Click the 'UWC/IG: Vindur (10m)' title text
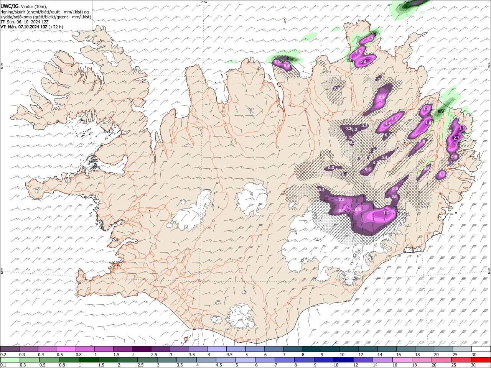The image size is (491, 368). [24, 7]
